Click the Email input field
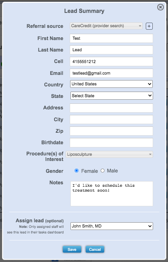Viewport: 168px width, 262px height. click(x=111, y=73)
